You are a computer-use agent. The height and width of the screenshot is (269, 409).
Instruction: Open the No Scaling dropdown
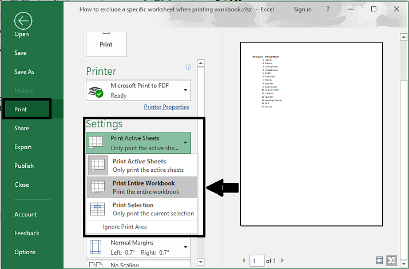[138, 263]
